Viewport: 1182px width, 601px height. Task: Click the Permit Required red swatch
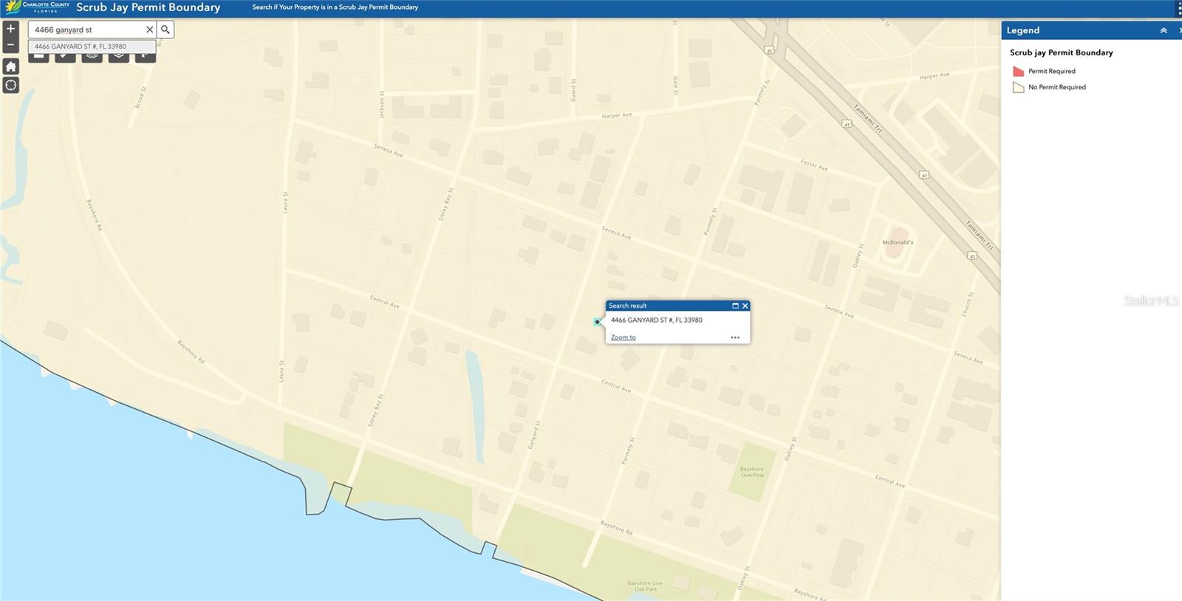[x=1018, y=72]
